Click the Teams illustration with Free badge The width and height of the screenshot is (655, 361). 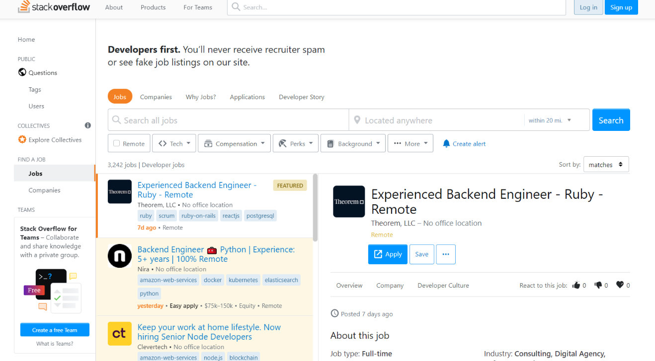[52, 290]
